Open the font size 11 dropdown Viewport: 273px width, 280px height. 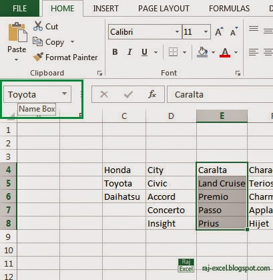(x=206, y=31)
